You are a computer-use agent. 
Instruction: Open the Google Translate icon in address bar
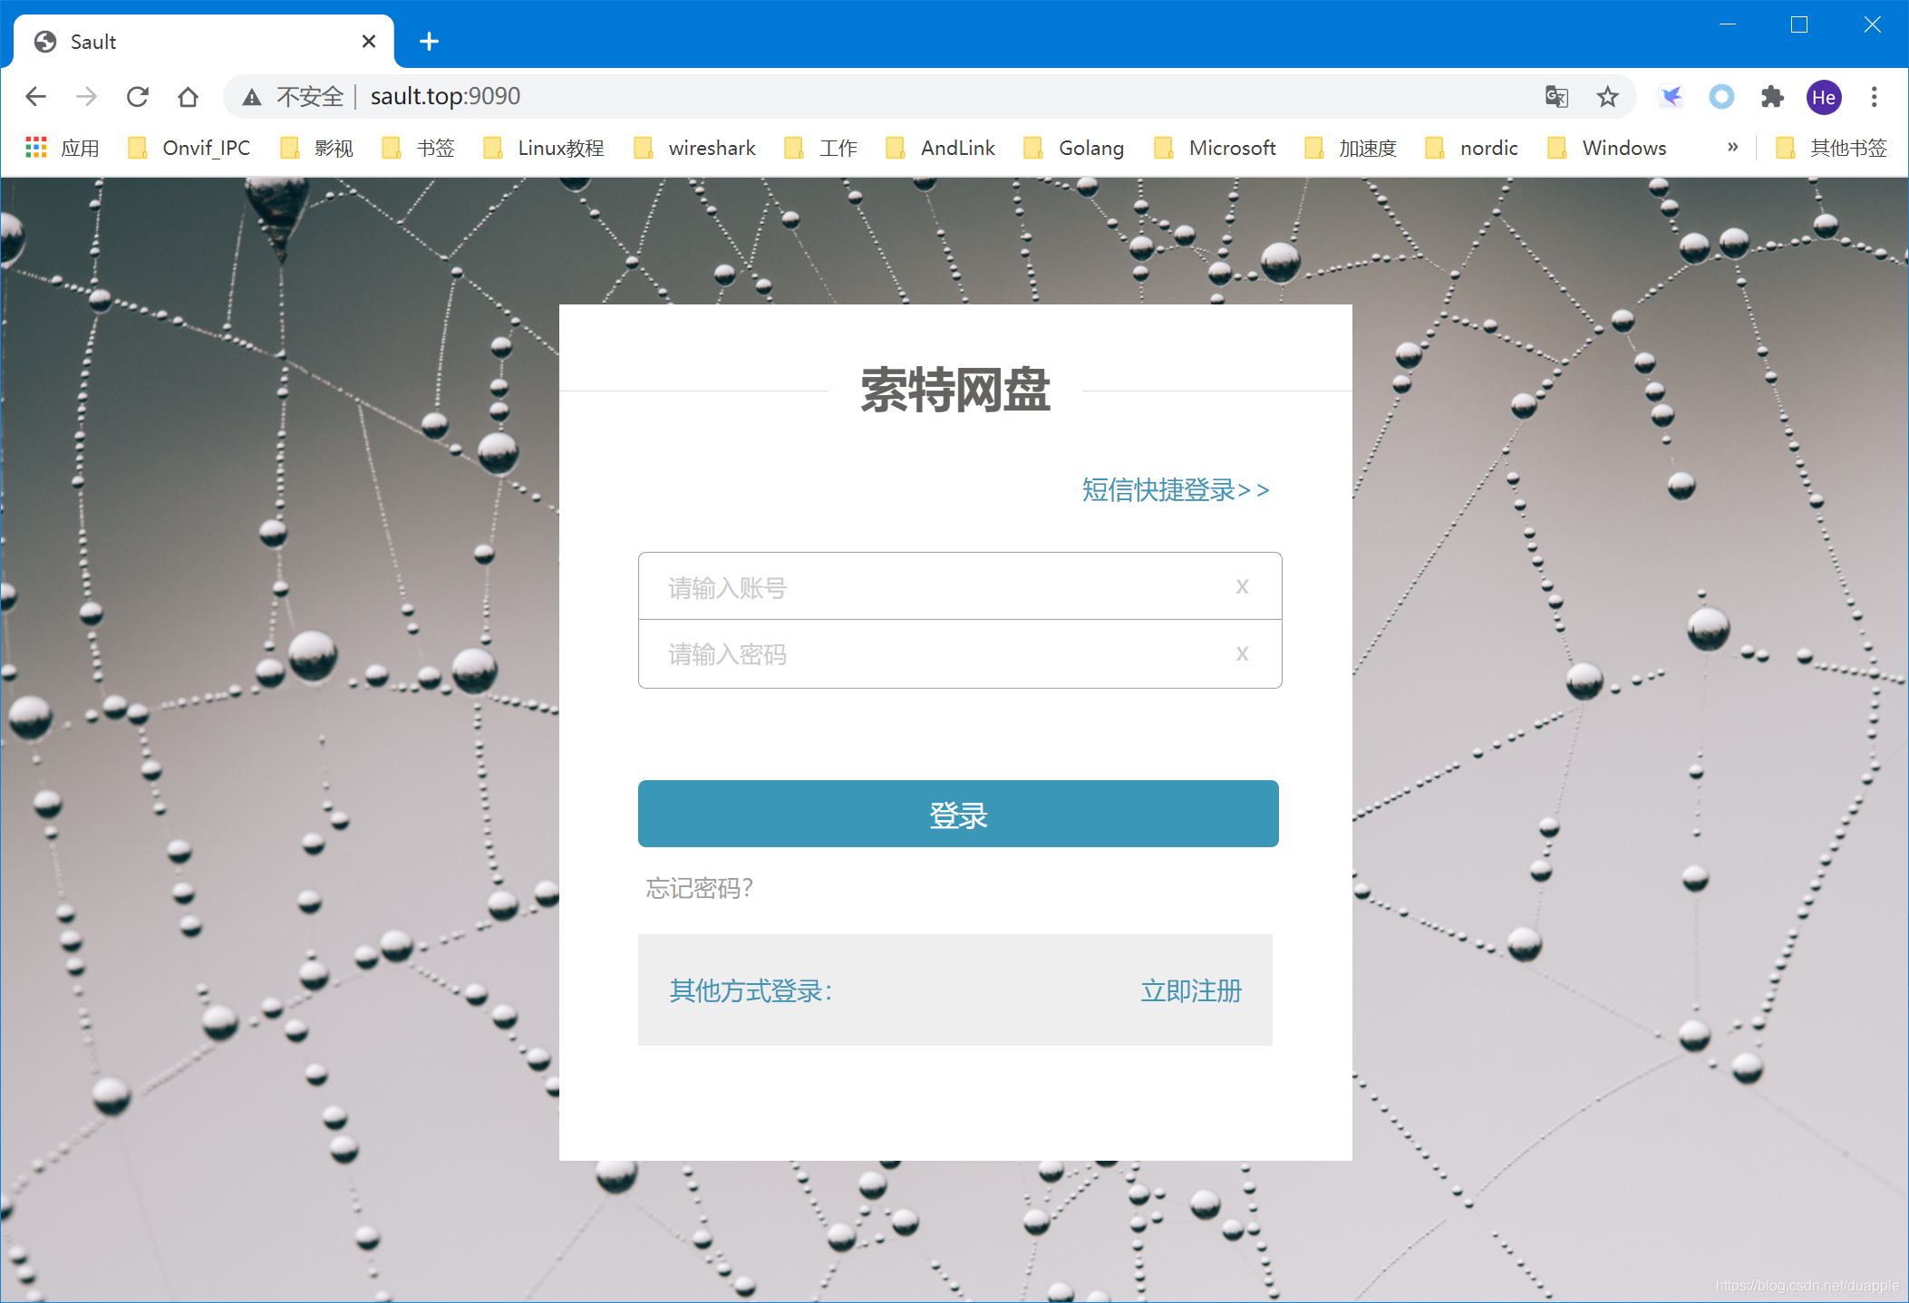point(1555,96)
